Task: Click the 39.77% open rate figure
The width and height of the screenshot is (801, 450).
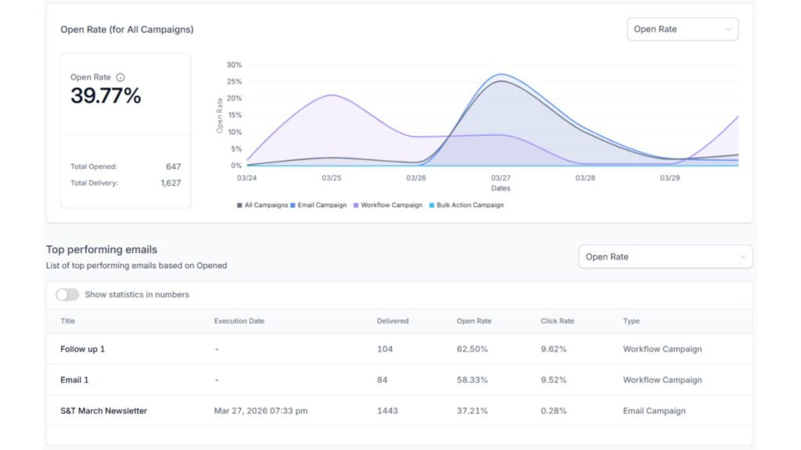Action: click(106, 95)
